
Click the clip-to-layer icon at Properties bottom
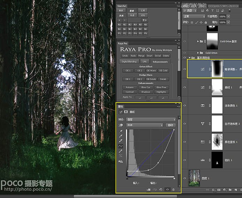pos(149,190)
